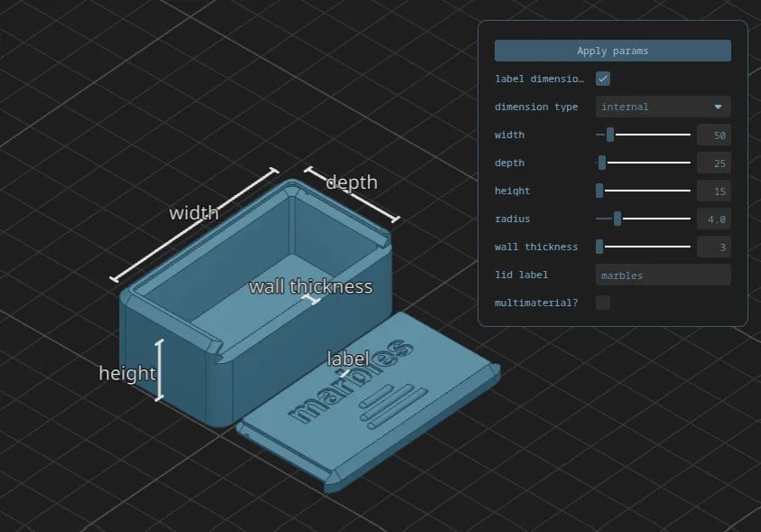
Task: Click the wall thickness value field showing 3
Action: pyautogui.click(x=714, y=247)
